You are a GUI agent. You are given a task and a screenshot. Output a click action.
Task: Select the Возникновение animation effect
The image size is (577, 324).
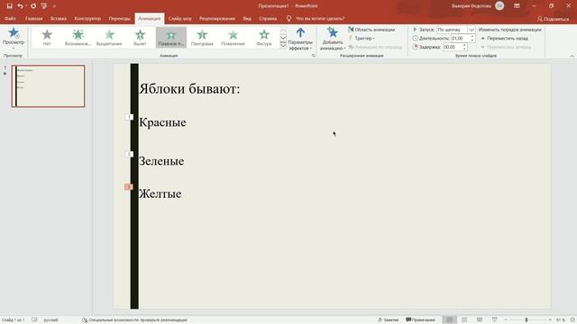pyautogui.click(x=78, y=37)
